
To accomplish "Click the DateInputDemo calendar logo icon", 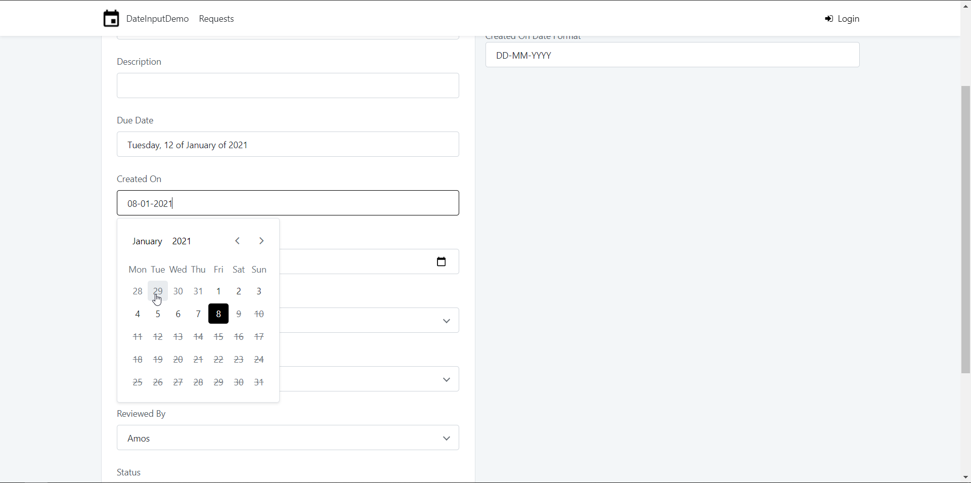I will 111,19.
